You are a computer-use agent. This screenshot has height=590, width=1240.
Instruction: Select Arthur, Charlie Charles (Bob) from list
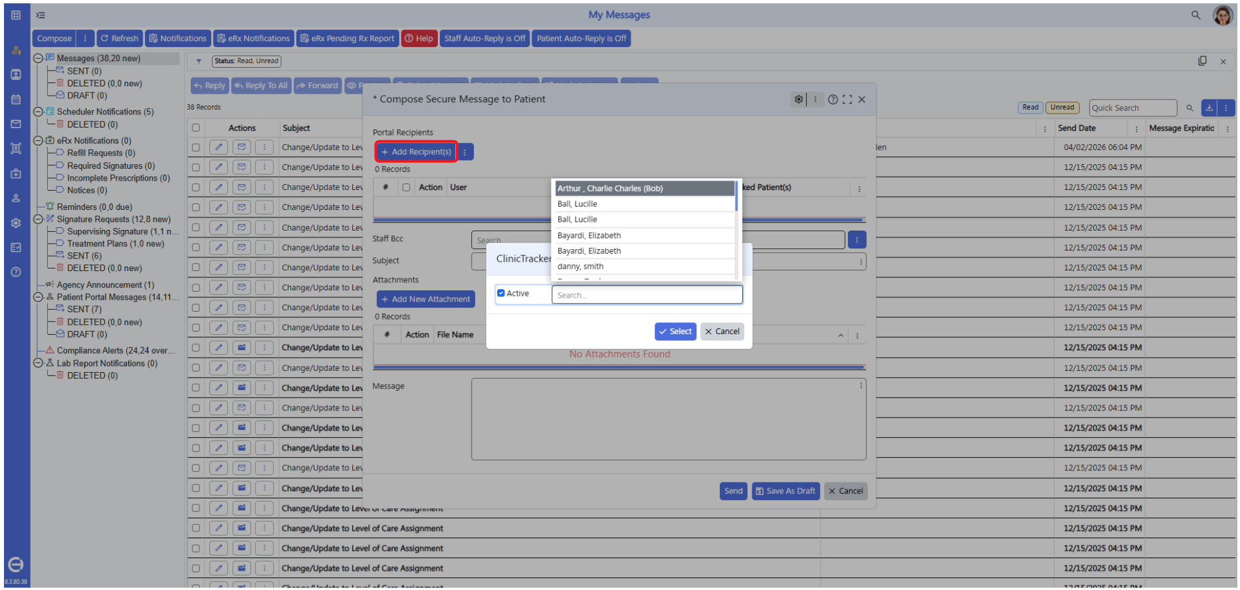645,189
